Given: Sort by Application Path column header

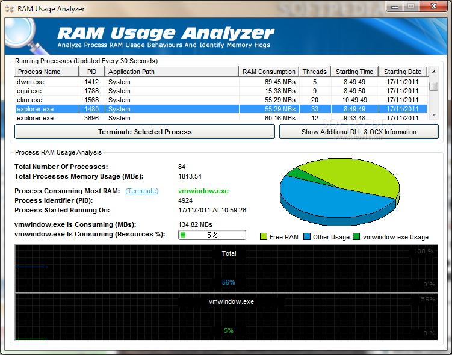Looking at the screenshot, I should [172, 72].
